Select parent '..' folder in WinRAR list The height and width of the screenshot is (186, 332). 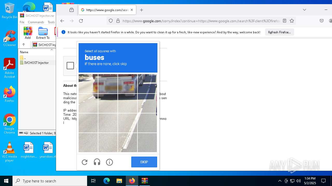25,58
